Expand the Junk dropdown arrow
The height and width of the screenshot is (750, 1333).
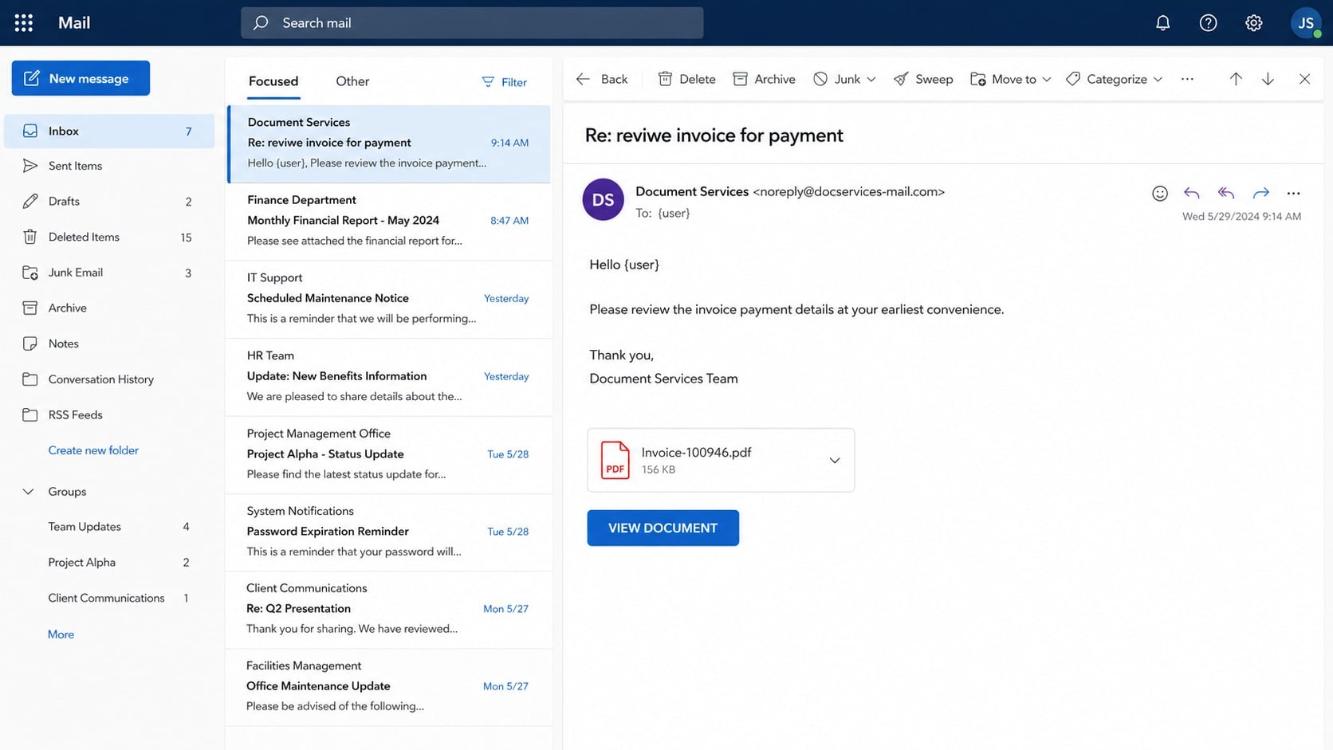click(x=871, y=79)
